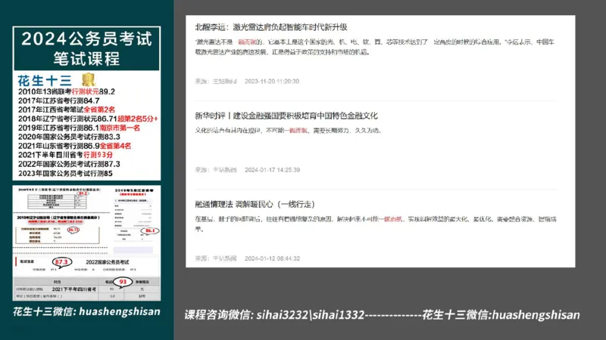Click the line 2017年江西省考笔试全省第2名
The height and width of the screenshot is (340, 606).
point(67,110)
